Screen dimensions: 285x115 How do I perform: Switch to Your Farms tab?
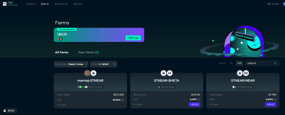click(88, 52)
